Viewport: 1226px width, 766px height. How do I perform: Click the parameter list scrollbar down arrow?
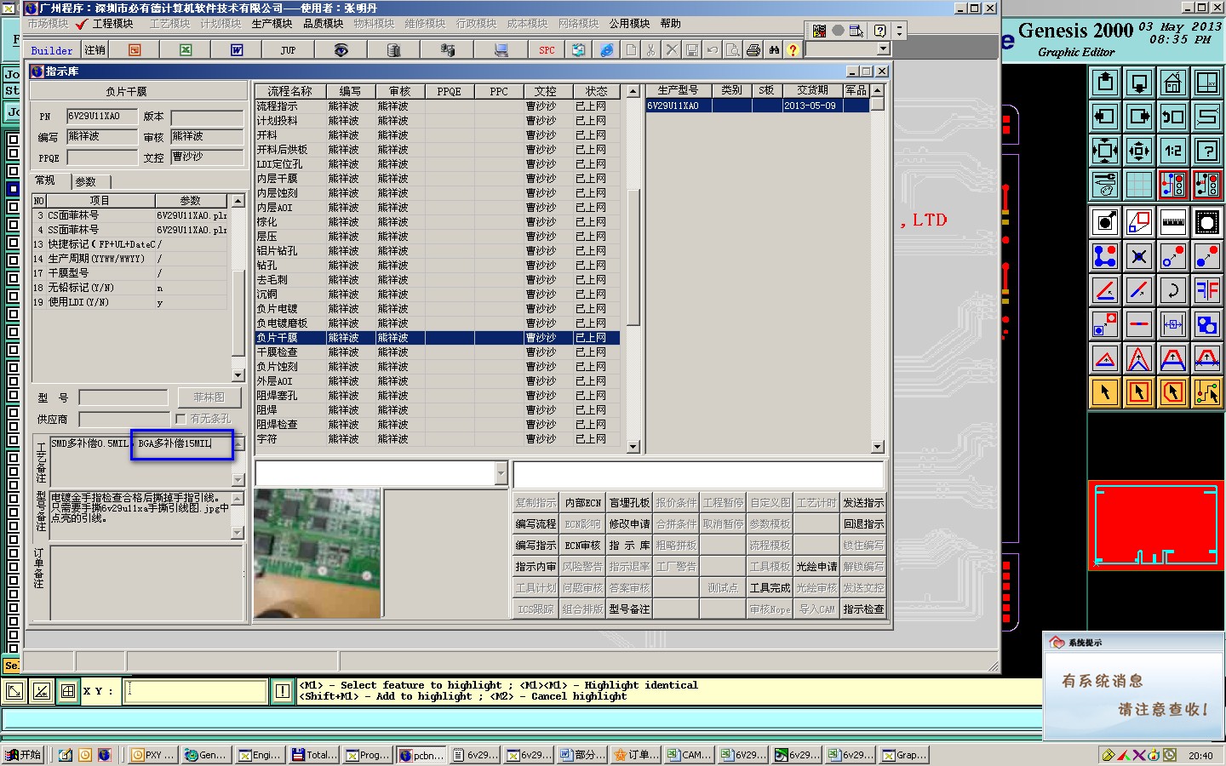238,375
